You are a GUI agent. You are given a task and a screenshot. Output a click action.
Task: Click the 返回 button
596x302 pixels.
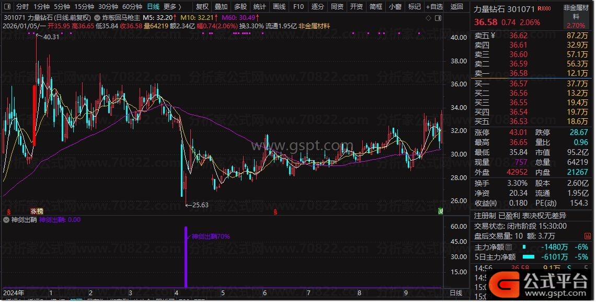point(456,7)
